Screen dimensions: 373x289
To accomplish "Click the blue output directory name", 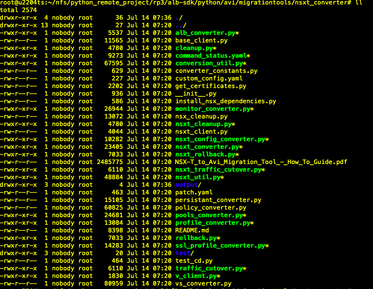I will [x=186, y=185].
